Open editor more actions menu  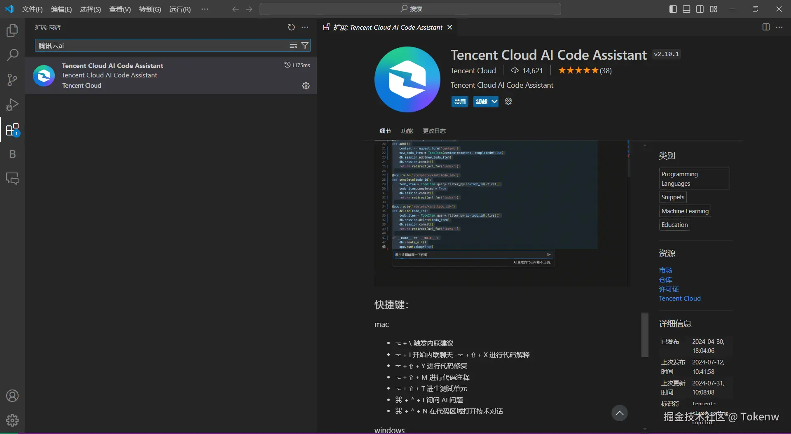(779, 27)
